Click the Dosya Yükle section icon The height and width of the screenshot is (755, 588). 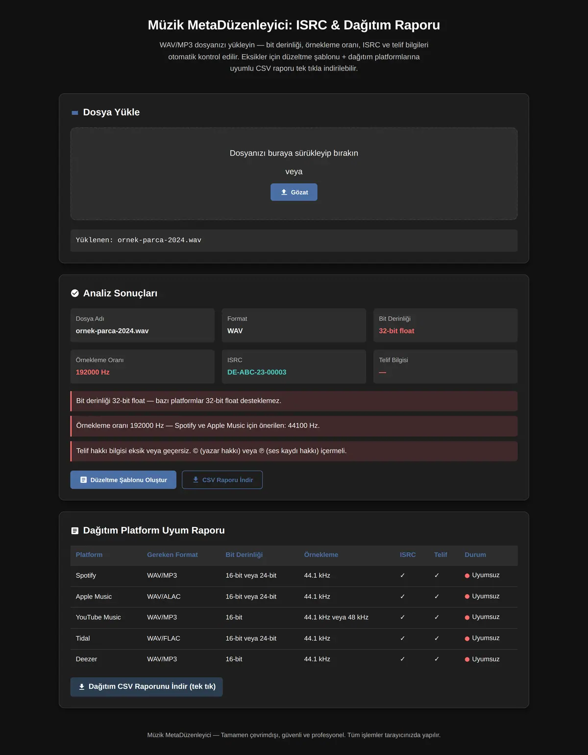tap(75, 113)
